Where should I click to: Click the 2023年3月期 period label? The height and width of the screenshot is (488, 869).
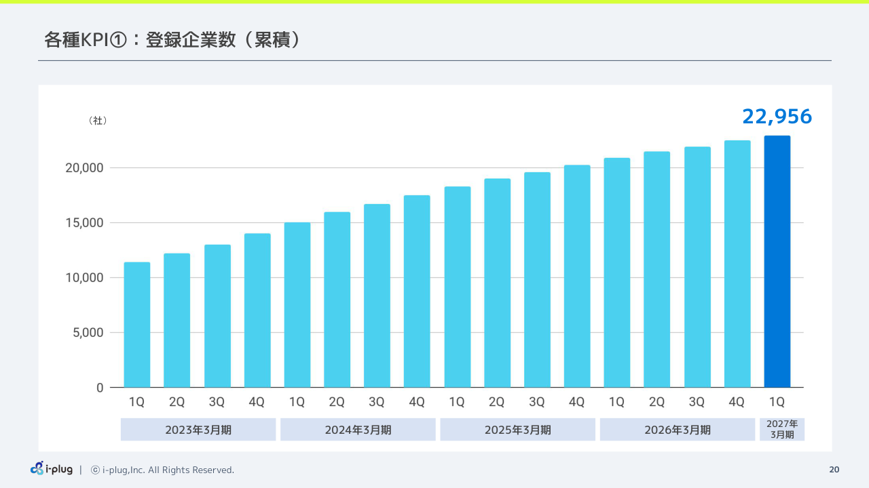click(198, 430)
